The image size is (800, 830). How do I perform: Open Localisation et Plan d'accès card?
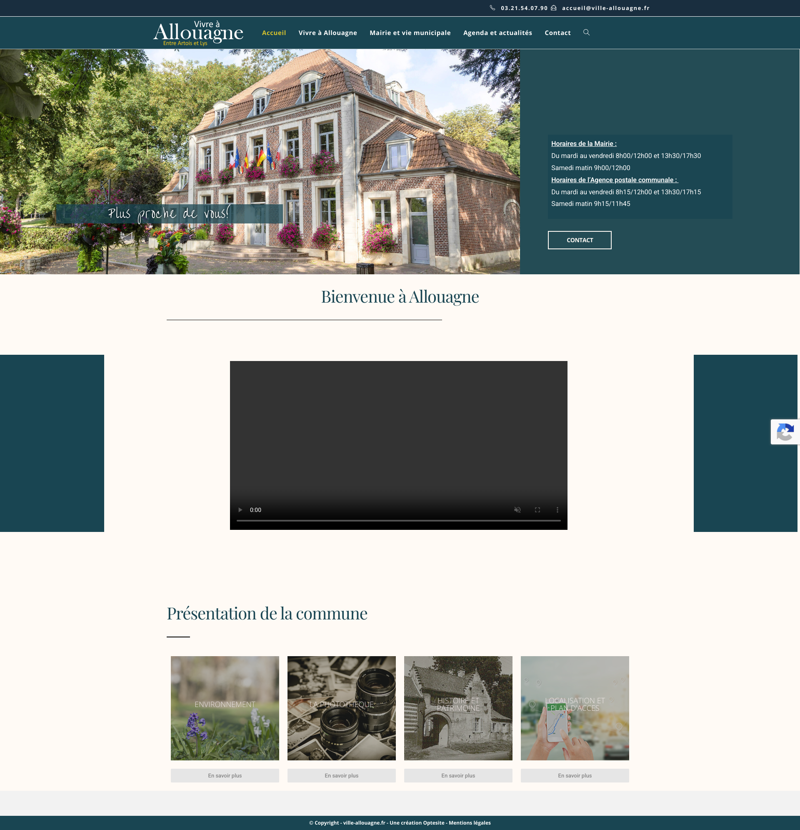click(575, 708)
